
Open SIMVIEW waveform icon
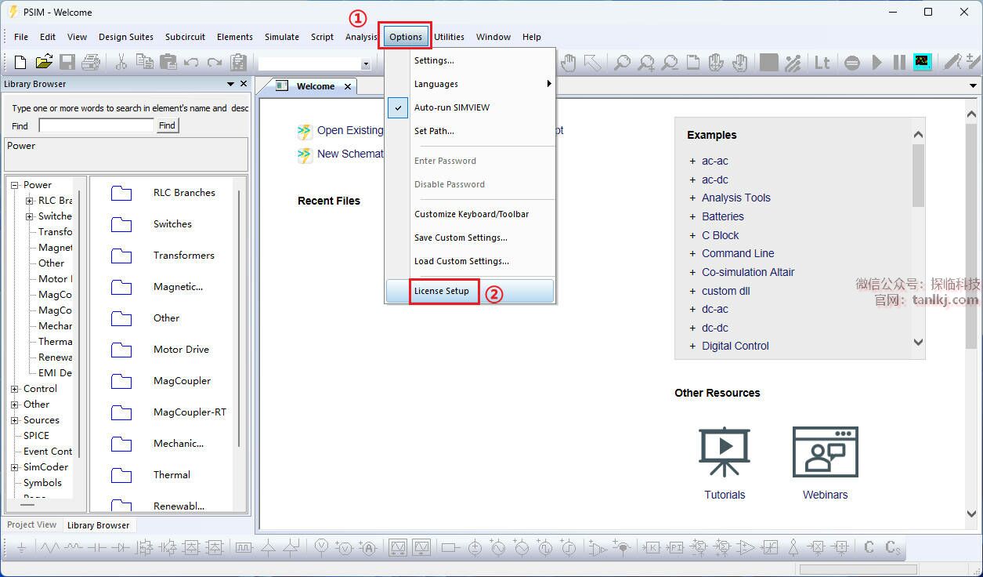pos(922,63)
